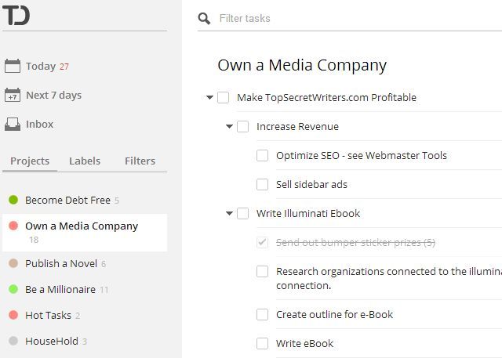Collapse Make TopSecretWriters.com Profitable task
Screen dimensions: 502x358
click(x=209, y=98)
